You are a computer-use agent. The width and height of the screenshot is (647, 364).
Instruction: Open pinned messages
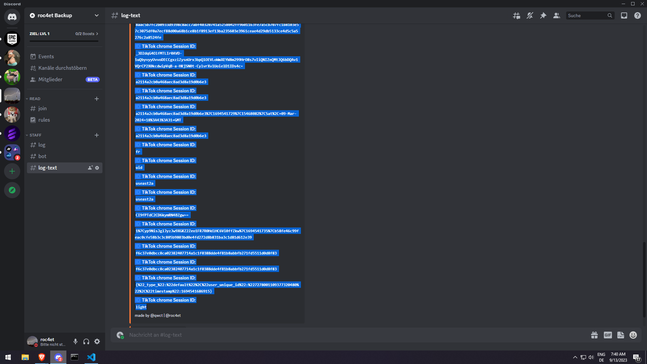(x=543, y=16)
